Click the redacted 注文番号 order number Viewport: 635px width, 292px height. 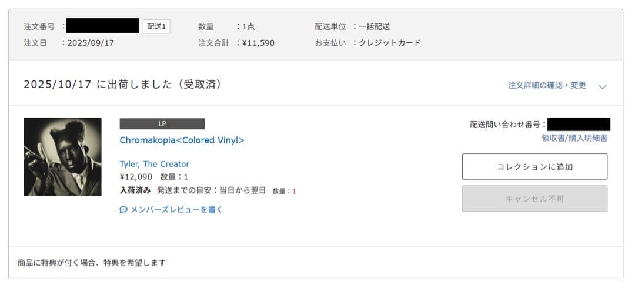(x=102, y=26)
